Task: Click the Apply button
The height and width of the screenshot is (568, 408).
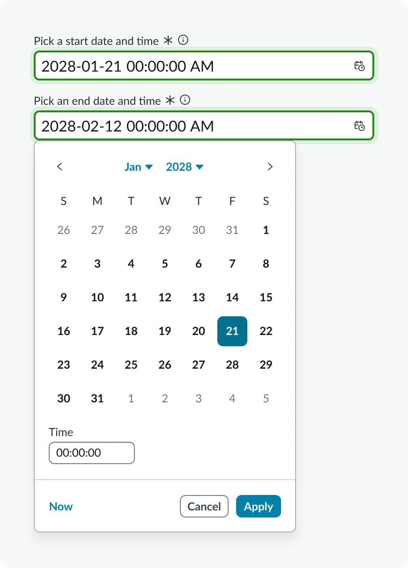Action: coord(258,506)
